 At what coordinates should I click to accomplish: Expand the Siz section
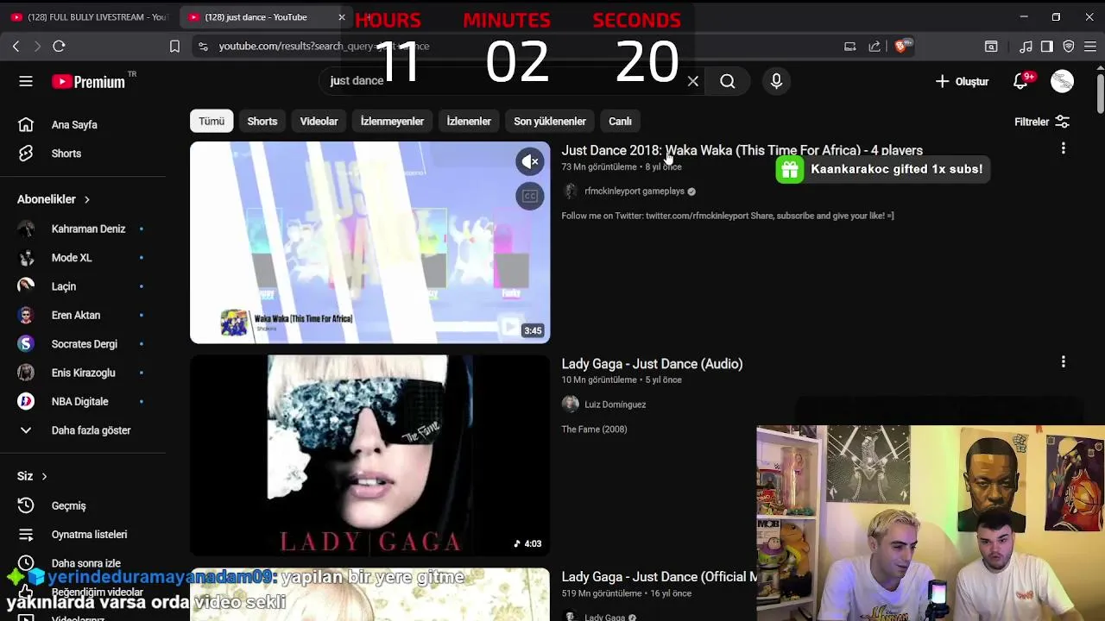(33, 476)
